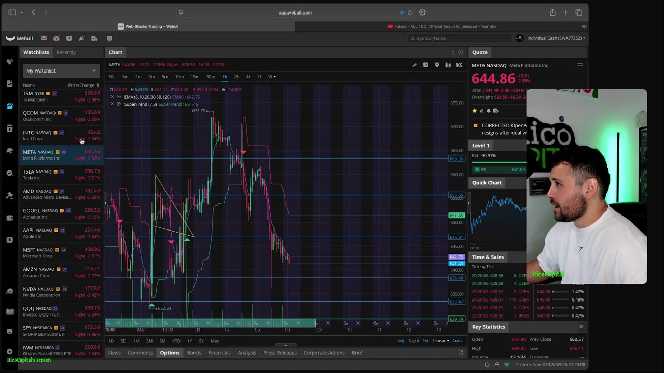Screen dimensions: 664x373
Task: Click the Safari address bar app.webull.com
Action: 295,12
